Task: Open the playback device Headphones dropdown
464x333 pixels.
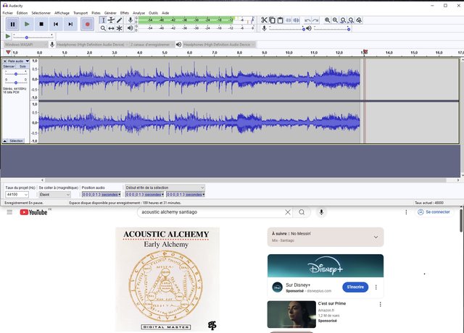Action: (x=219, y=45)
